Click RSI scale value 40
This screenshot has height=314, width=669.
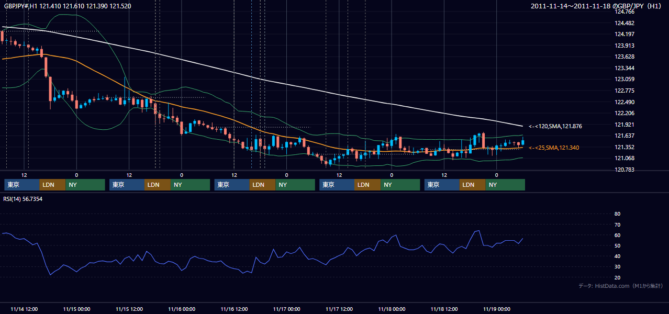[x=617, y=256]
